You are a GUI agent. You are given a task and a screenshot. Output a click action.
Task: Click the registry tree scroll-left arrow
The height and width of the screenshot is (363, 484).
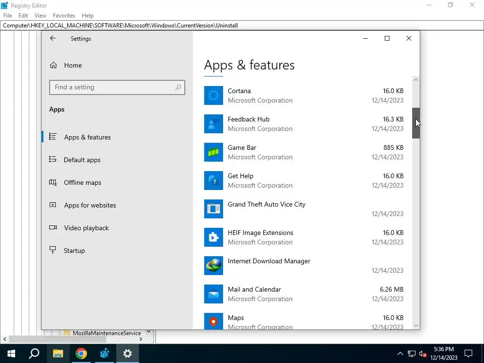pos(4,339)
